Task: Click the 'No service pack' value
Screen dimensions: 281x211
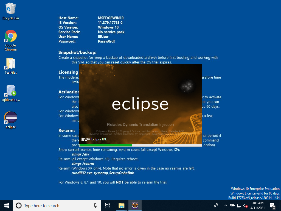Action: [x=111, y=32]
